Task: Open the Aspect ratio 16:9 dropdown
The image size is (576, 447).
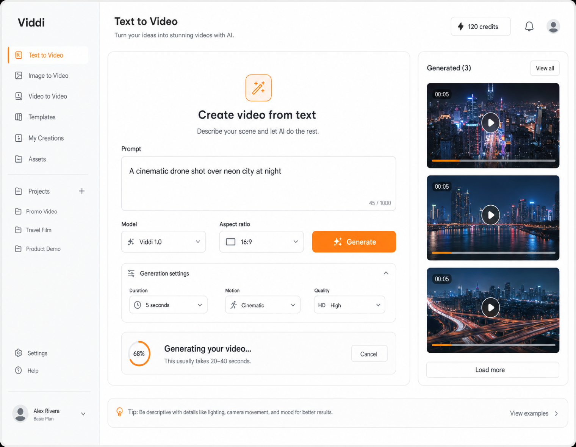Action: coord(261,242)
